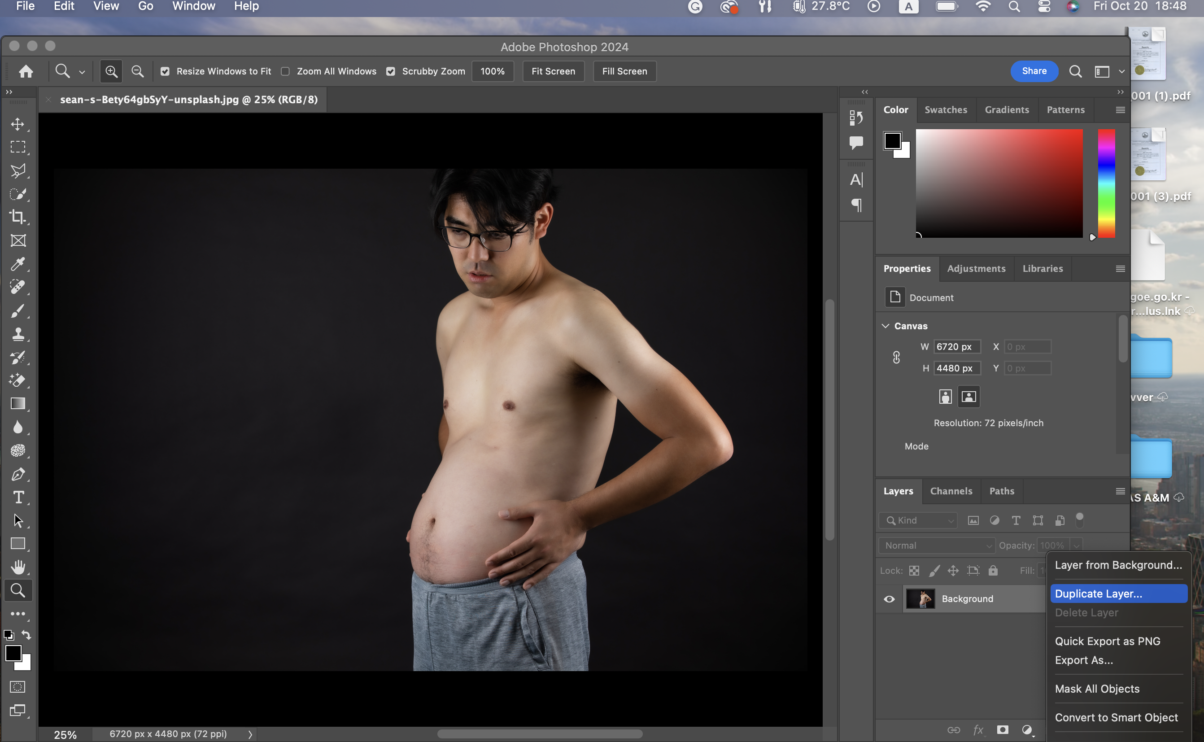Select the Gradient tool
This screenshot has height=742, width=1204.
pyautogui.click(x=17, y=403)
